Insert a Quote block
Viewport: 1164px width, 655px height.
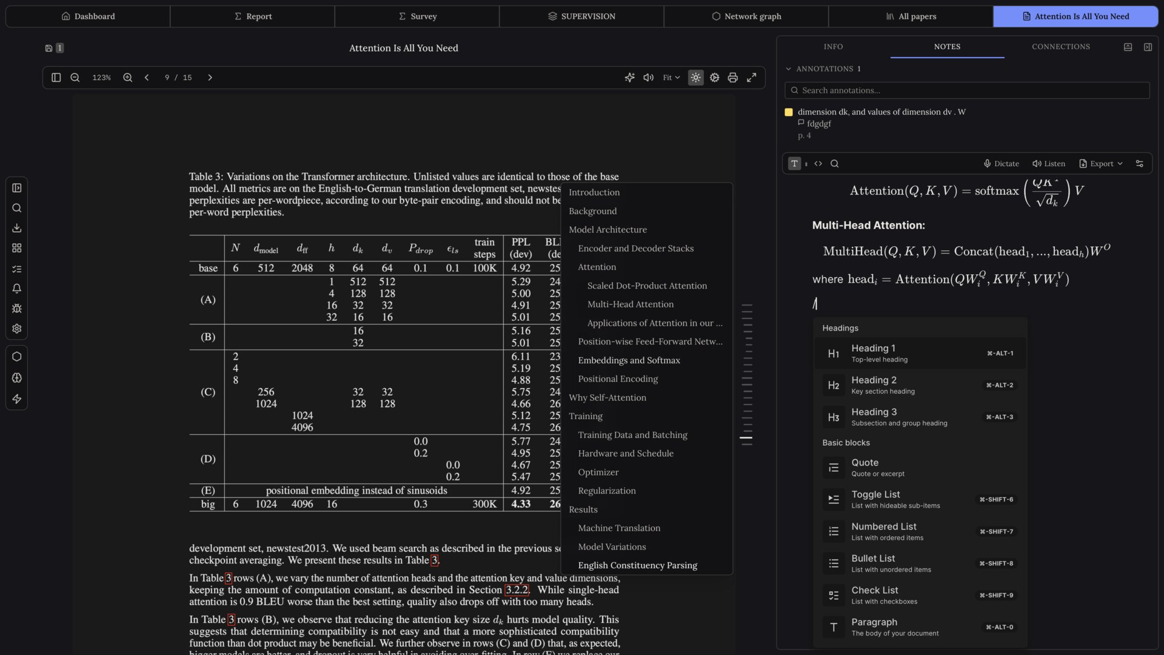pos(920,468)
